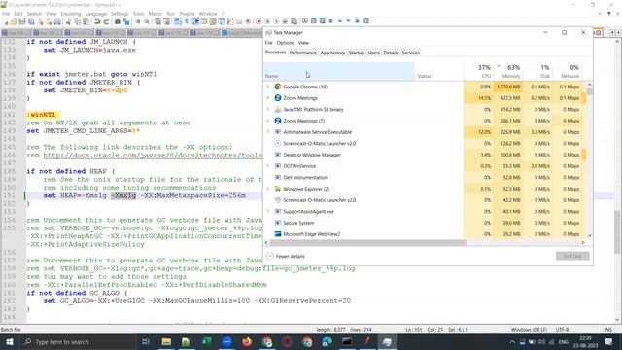Click the Copy icon in Notepad++ toolbar

click(78, 21)
